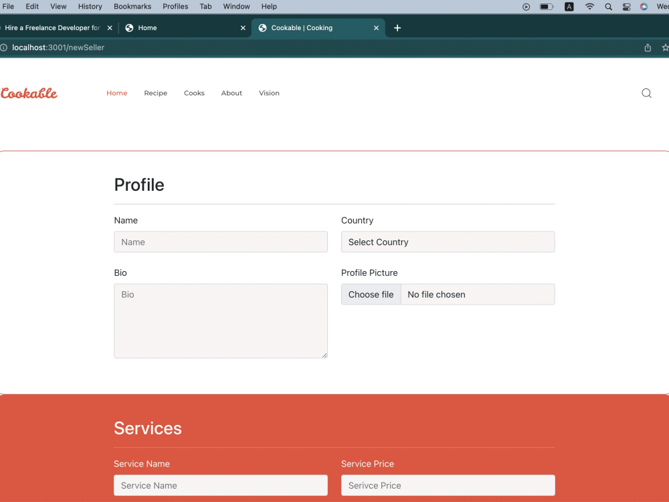Go to Home nav link
This screenshot has width=669, height=502.
[x=117, y=93]
